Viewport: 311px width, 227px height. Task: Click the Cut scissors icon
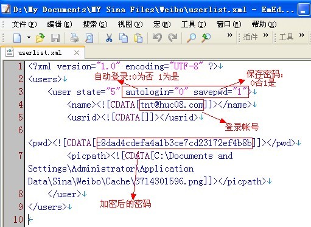(109, 38)
